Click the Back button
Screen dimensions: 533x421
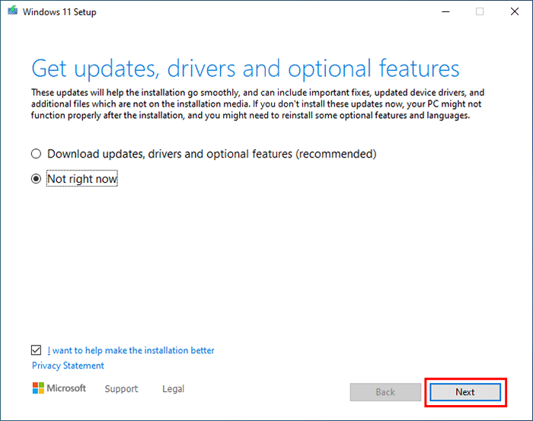click(385, 392)
